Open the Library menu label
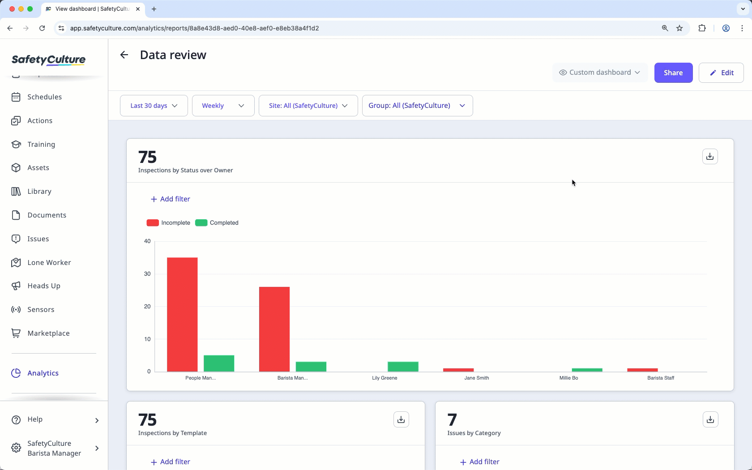The image size is (752, 470). (39, 192)
